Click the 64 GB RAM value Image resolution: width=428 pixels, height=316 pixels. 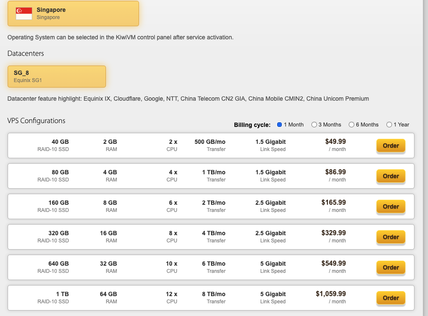[x=108, y=294]
